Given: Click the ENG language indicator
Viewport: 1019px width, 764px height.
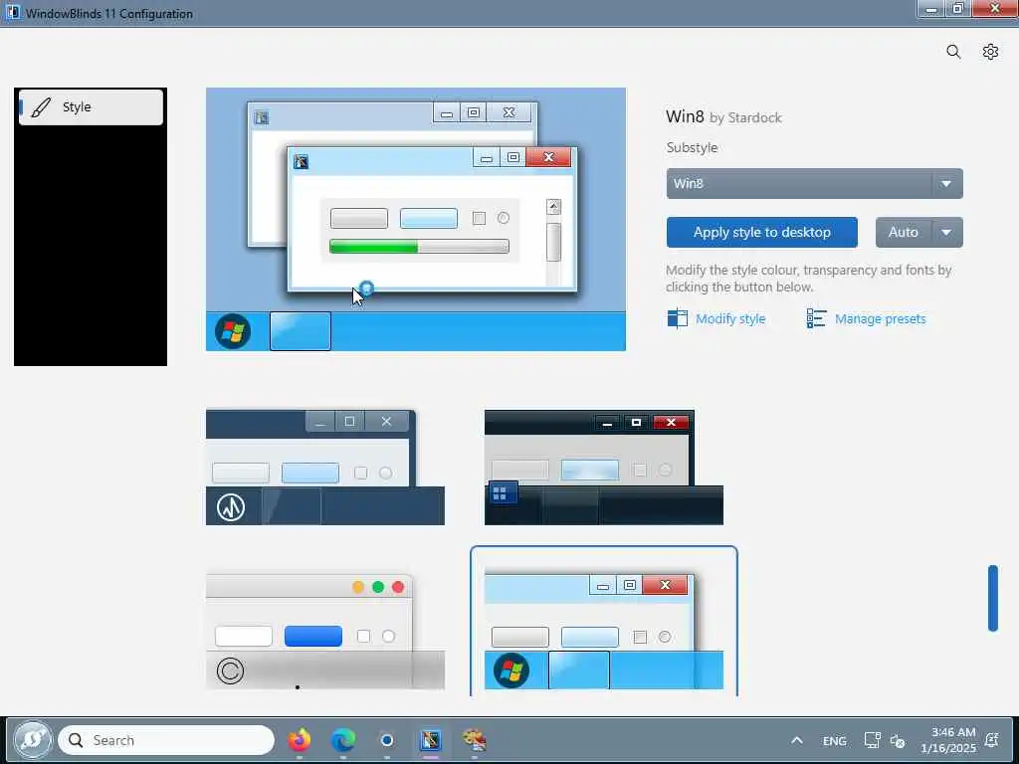Looking at the screenshot, I should [835, 740].
